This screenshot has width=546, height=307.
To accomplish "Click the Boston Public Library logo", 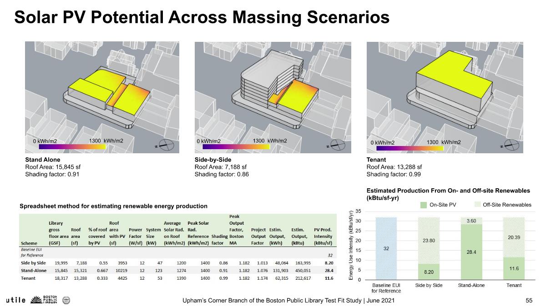I will pos(43,299).
